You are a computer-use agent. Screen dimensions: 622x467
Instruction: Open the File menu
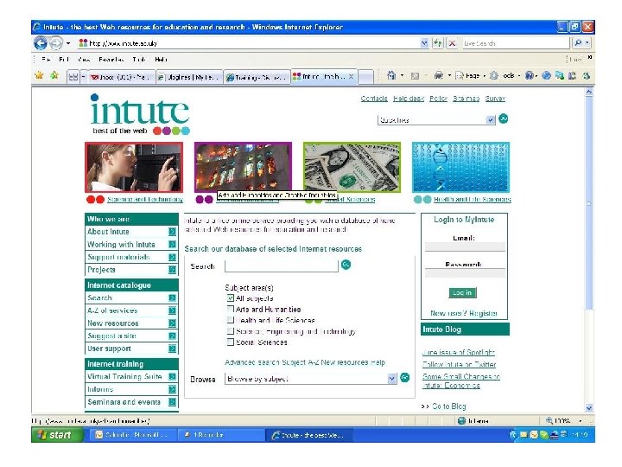pyautogui.click(x=46, y=60)
